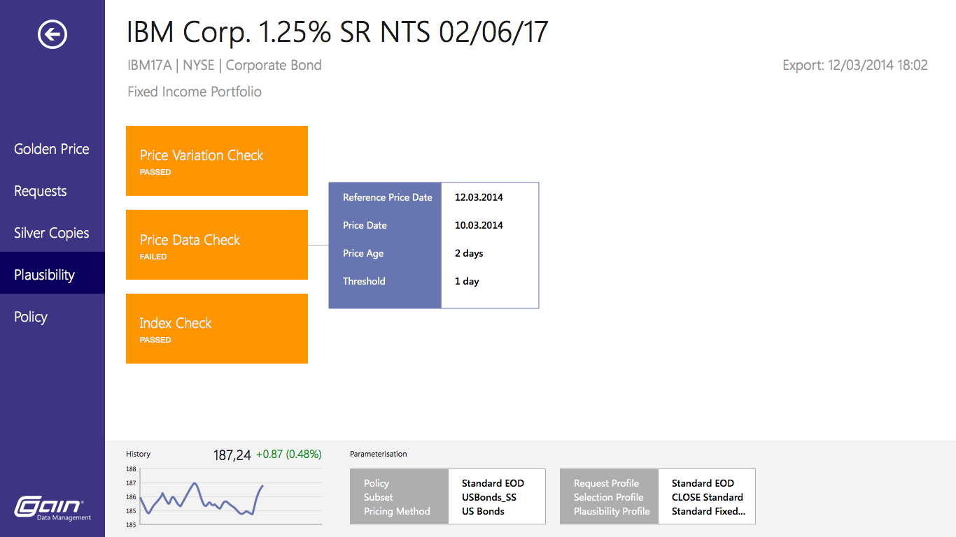The height and width of the screenshot is (537, 956).
Task: Click the Policy value Standard EOD
Action: [493, 483]
